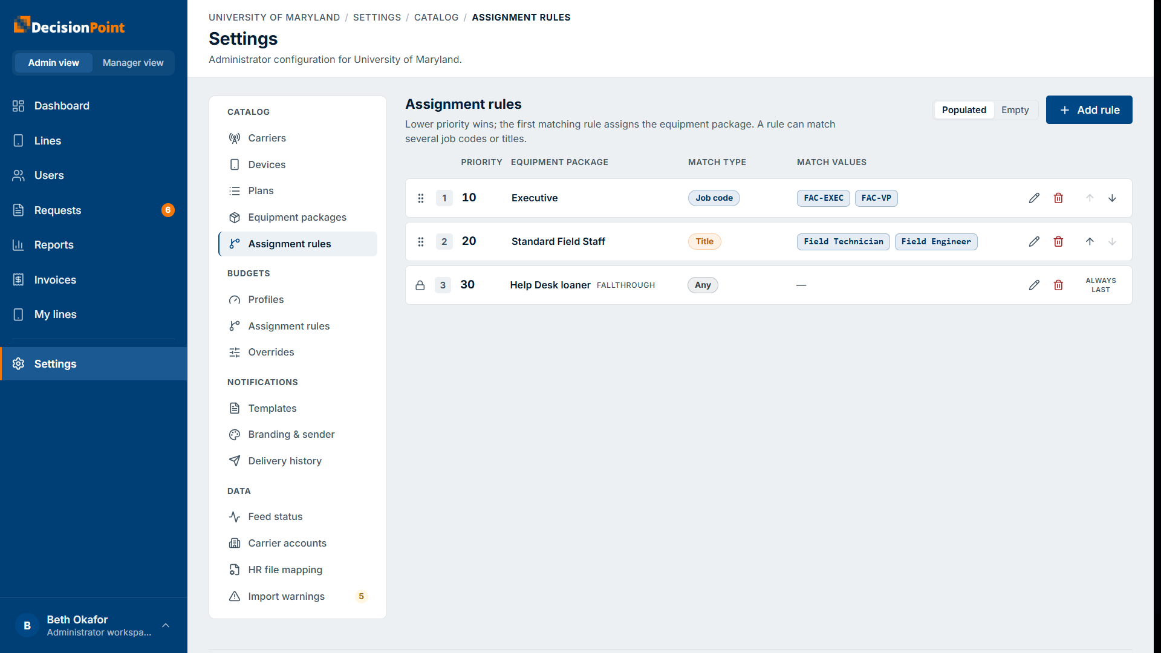Open Equipment packages settings
This screenshot has width=1161, height=653.
298,218
